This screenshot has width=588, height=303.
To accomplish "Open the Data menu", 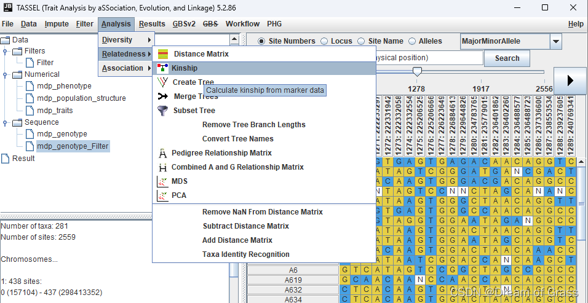I will [29, 24].
